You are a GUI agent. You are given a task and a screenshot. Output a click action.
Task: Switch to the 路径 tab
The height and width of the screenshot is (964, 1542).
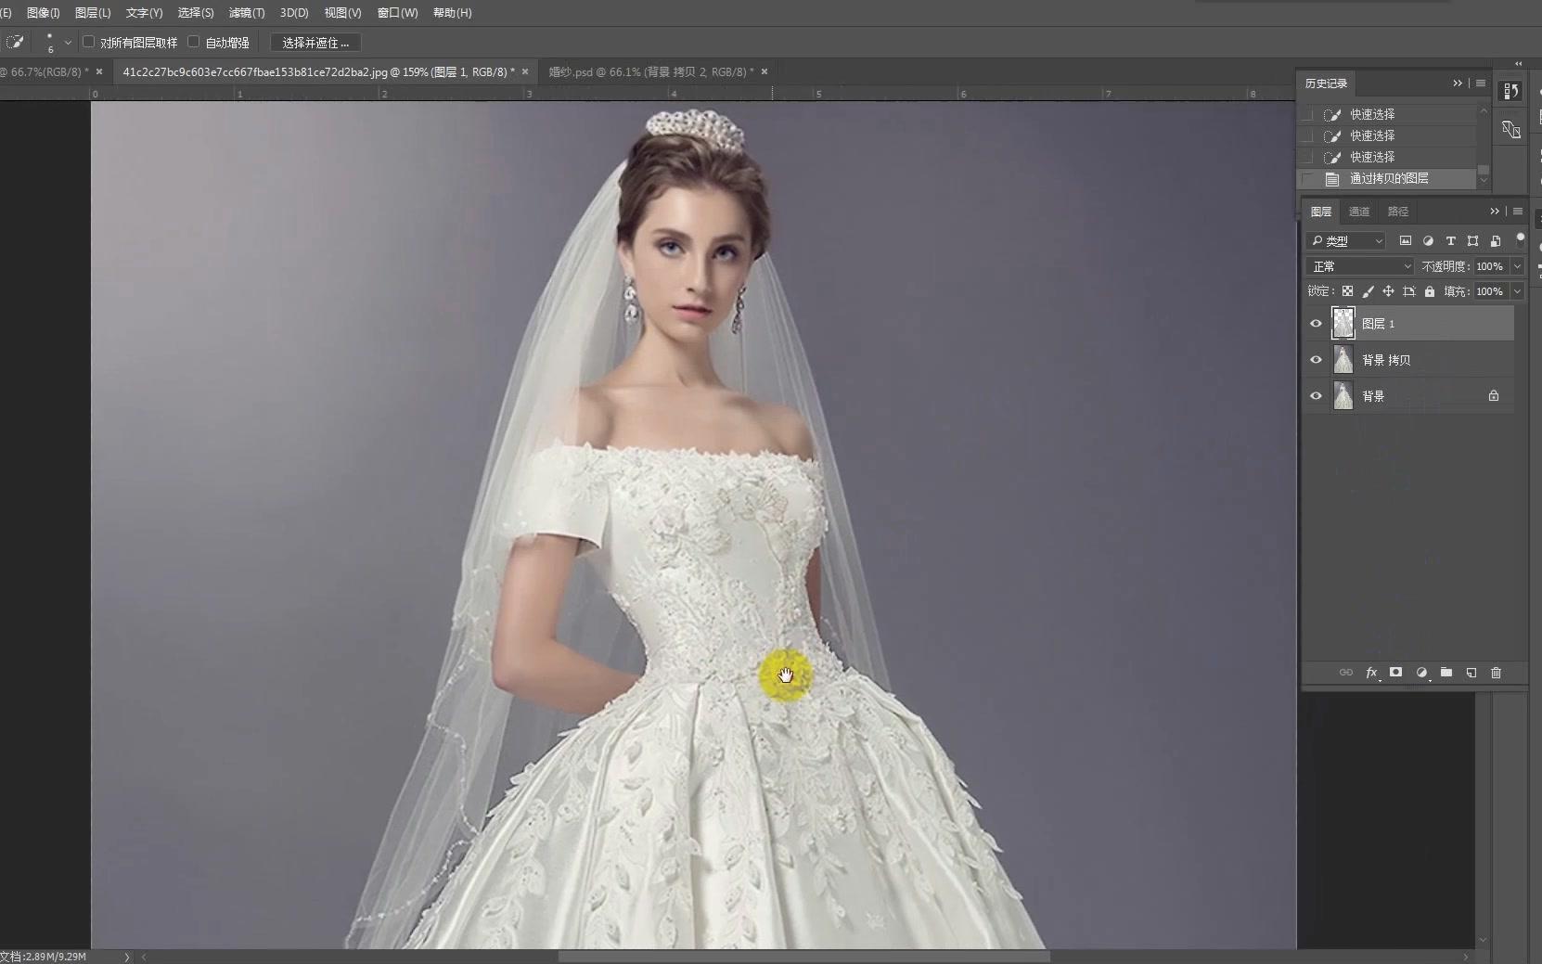tap(1397, 212)
